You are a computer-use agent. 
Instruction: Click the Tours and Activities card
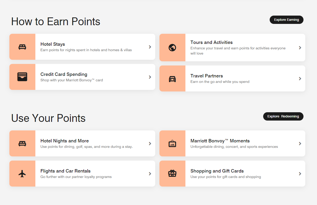tap(232, 48)
